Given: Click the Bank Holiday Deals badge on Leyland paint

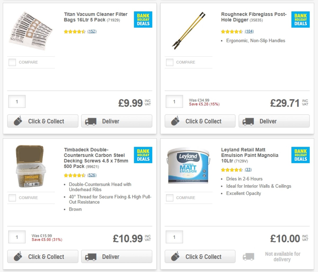Looking at the screenshot, I should (300, 155).
